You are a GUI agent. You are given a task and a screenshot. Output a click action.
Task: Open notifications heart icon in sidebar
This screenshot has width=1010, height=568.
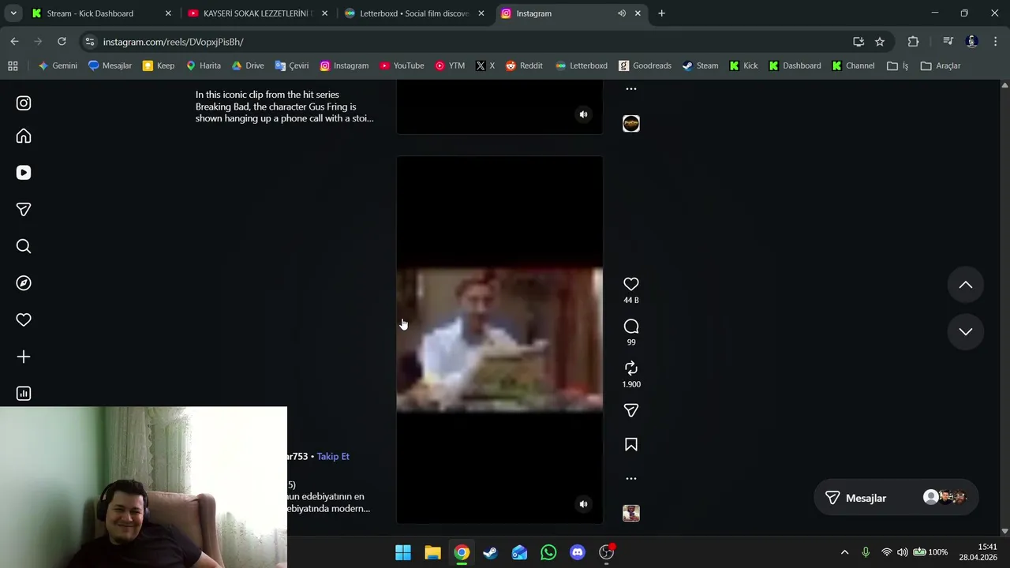click(x=24, y=319)
